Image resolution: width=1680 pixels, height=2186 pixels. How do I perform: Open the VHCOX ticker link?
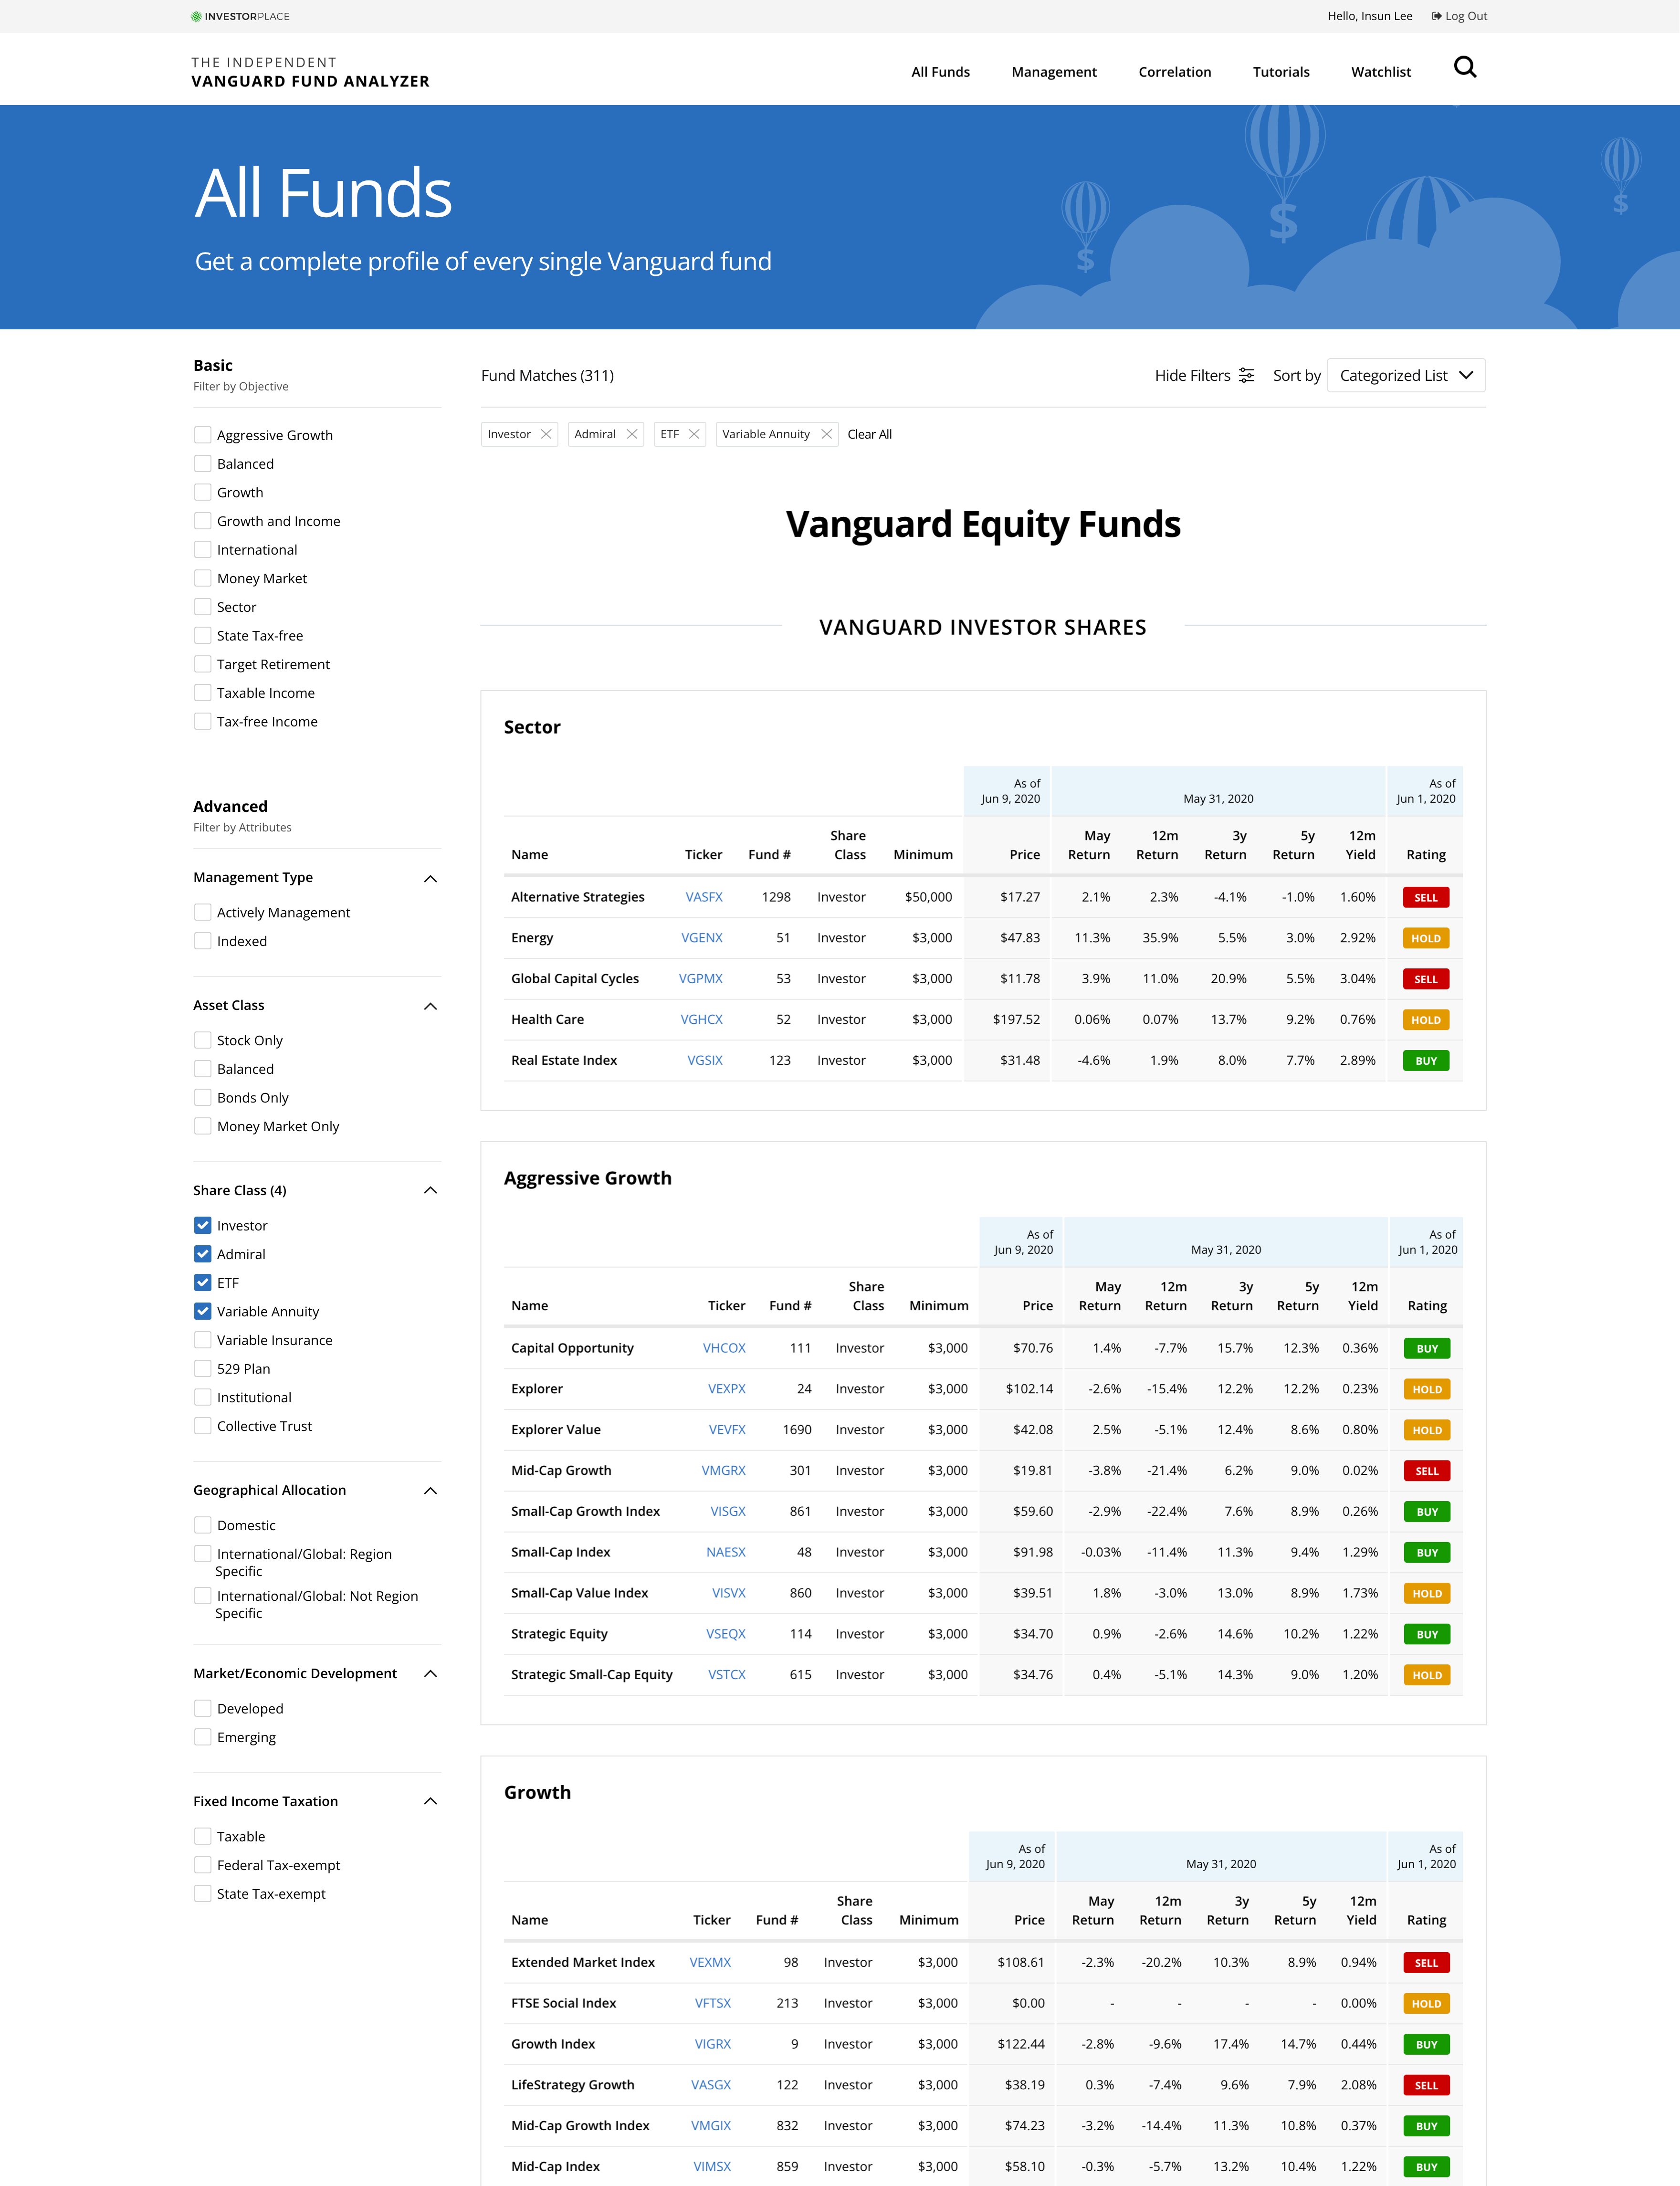(x=724, y=1348)
